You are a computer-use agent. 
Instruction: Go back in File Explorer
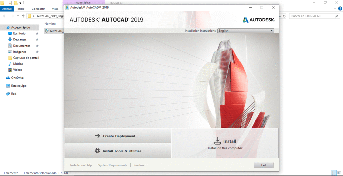click(5, 16)
